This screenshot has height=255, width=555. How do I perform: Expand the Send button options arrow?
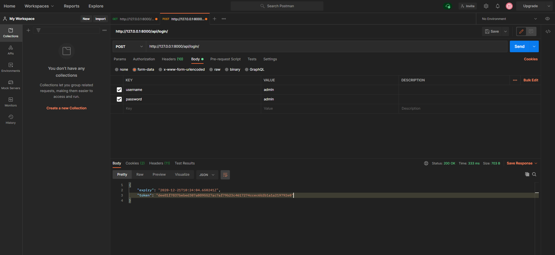(x=534, y=46)
